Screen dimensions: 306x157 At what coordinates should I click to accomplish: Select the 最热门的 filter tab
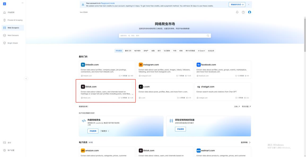click(128, 51)
